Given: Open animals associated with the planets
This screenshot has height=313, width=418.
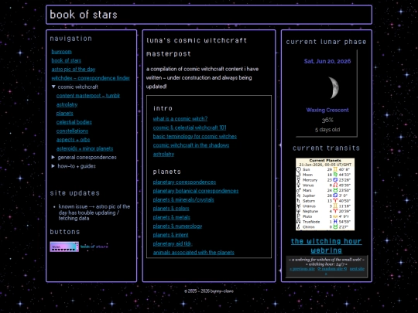Looking at the screenshot, I should [x=194, y=253].
